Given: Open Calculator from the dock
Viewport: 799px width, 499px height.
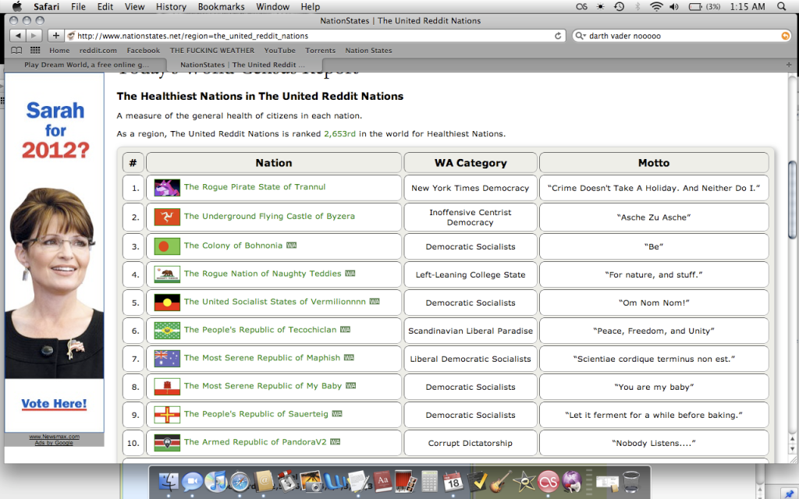Looking at the screenshot, I should coord(429,482).
